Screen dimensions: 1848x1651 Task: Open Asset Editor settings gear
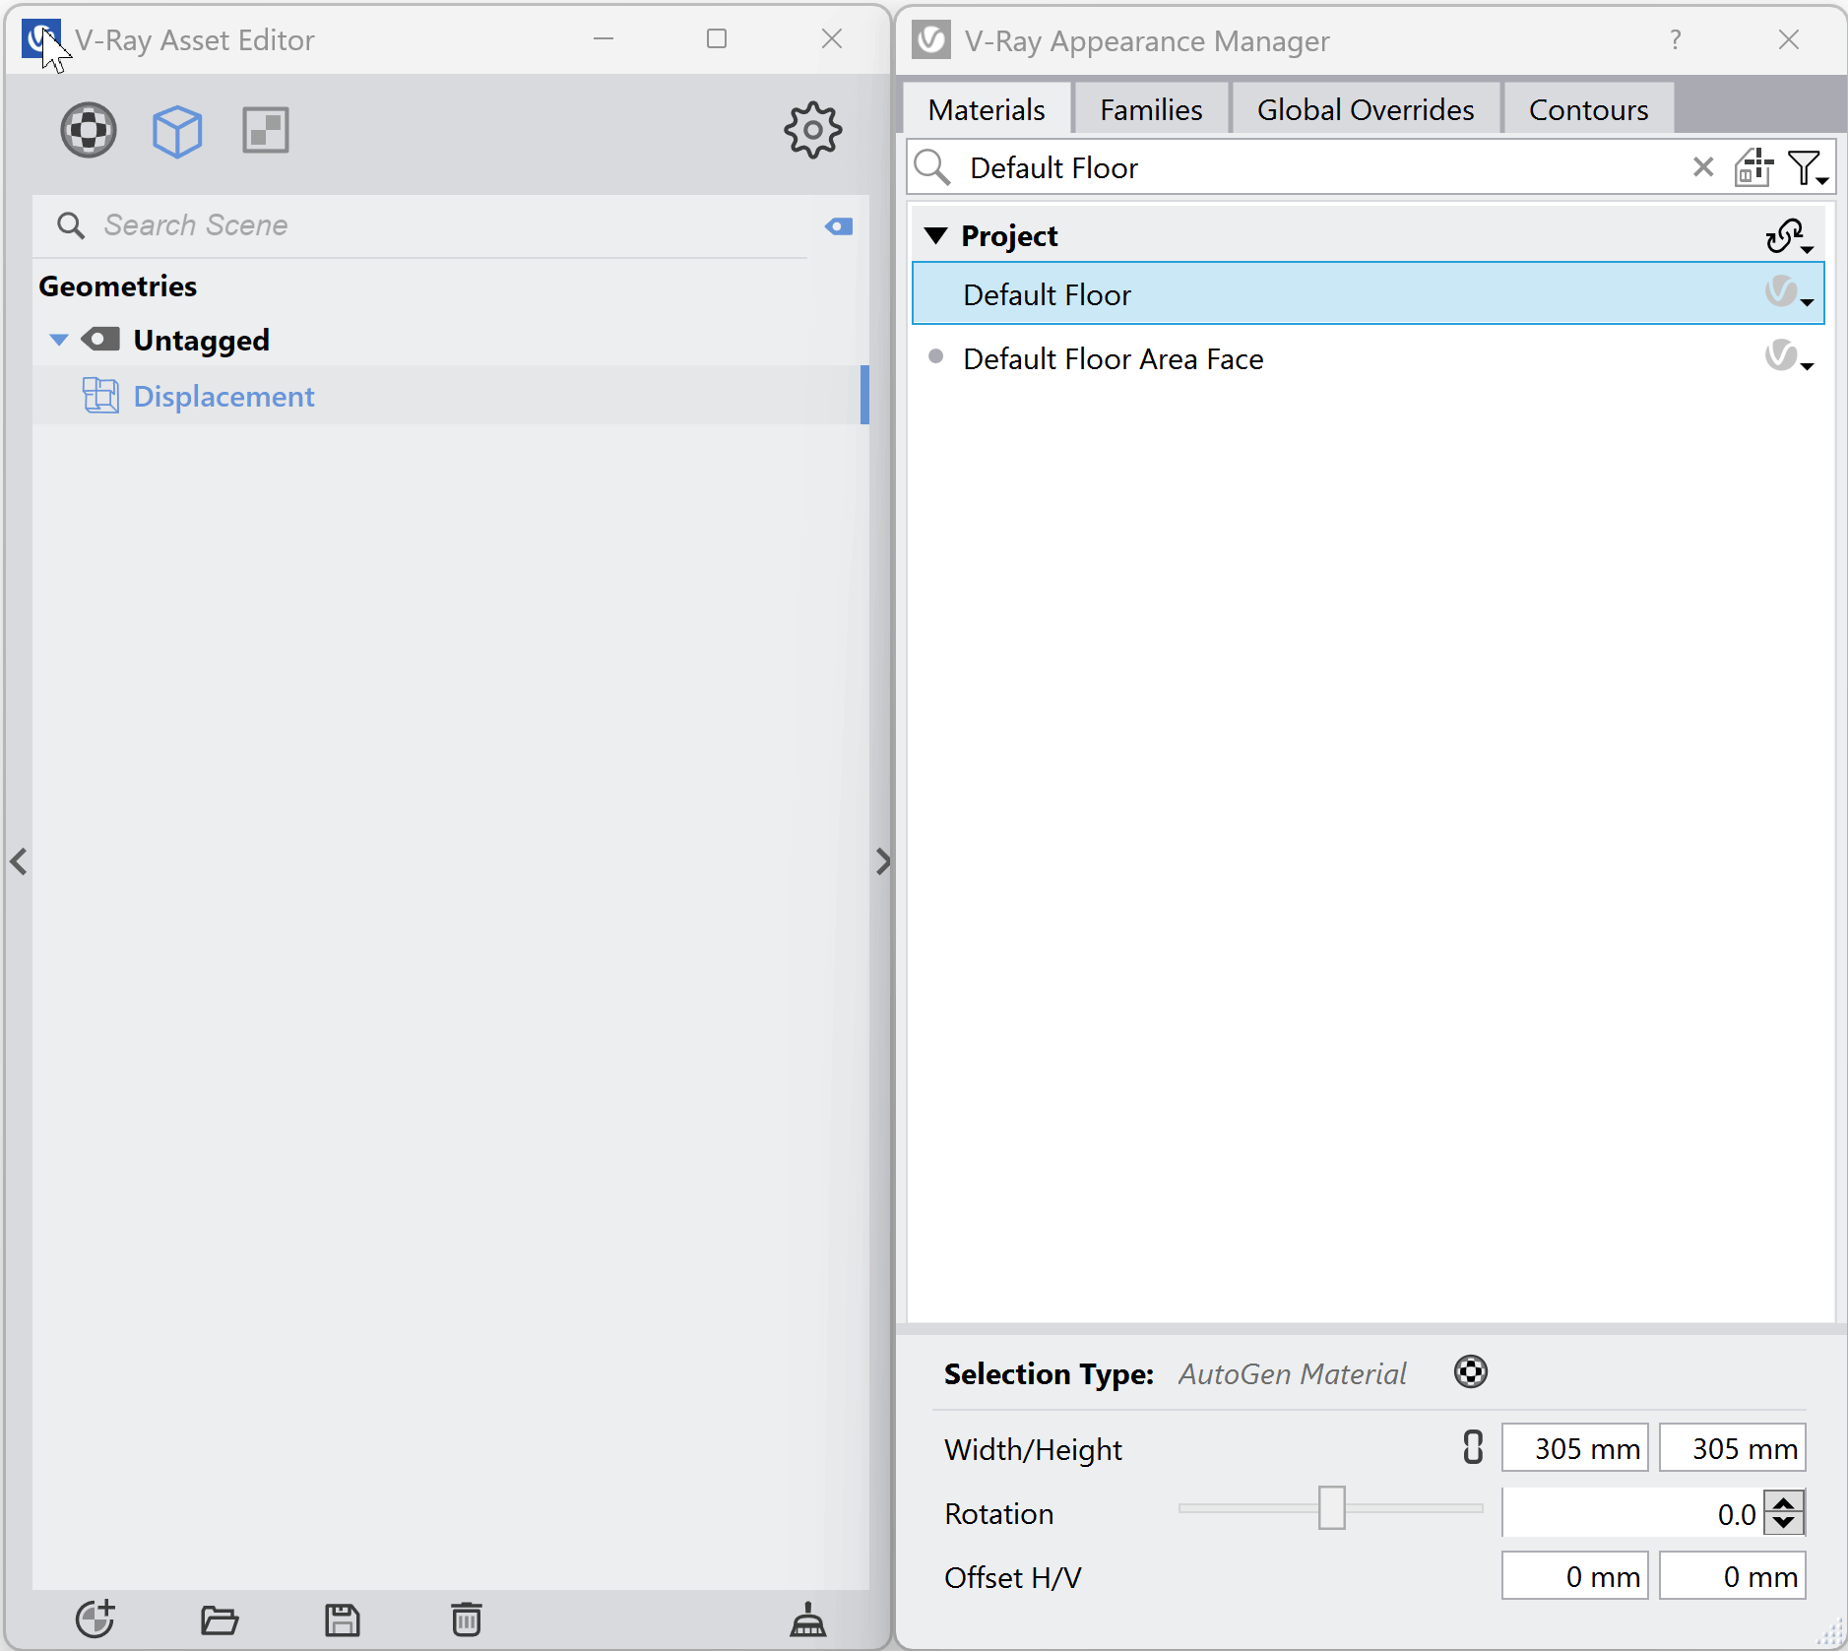tap(812, 129)
